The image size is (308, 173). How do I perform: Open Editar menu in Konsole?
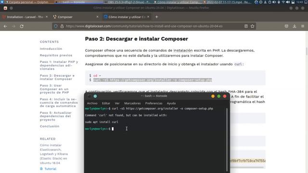point(106,103)
